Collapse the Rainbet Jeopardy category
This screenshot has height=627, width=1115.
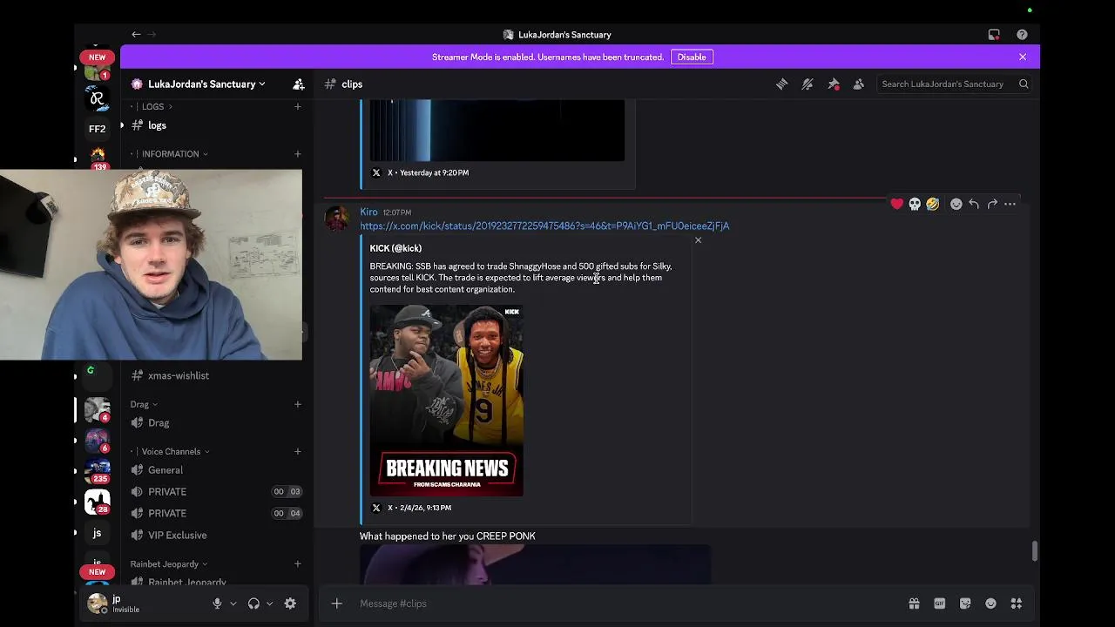(x=169, y=563)
